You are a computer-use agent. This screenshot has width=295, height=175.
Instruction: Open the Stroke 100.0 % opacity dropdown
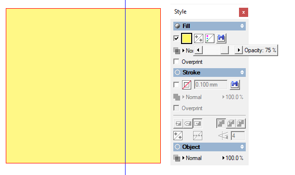[233, 97]
